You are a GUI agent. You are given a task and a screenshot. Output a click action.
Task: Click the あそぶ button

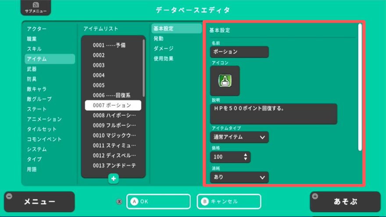pos(345,202)
